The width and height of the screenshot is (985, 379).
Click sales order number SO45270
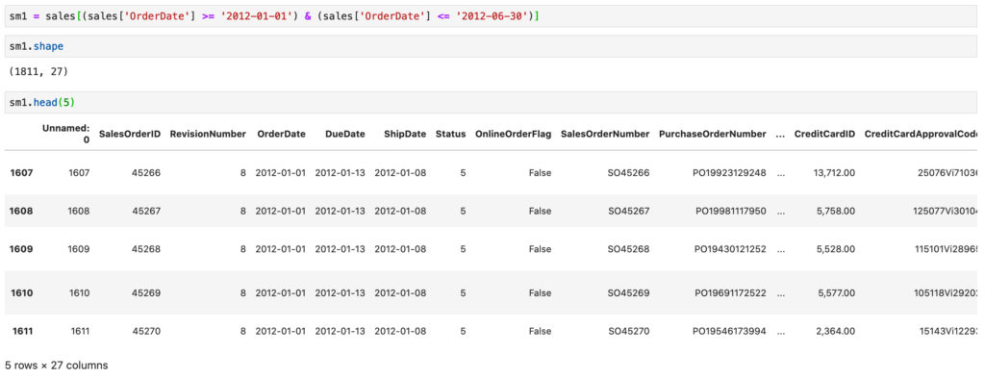628,331
